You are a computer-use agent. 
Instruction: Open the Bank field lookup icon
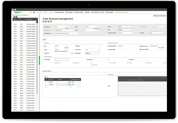point(66,50)
